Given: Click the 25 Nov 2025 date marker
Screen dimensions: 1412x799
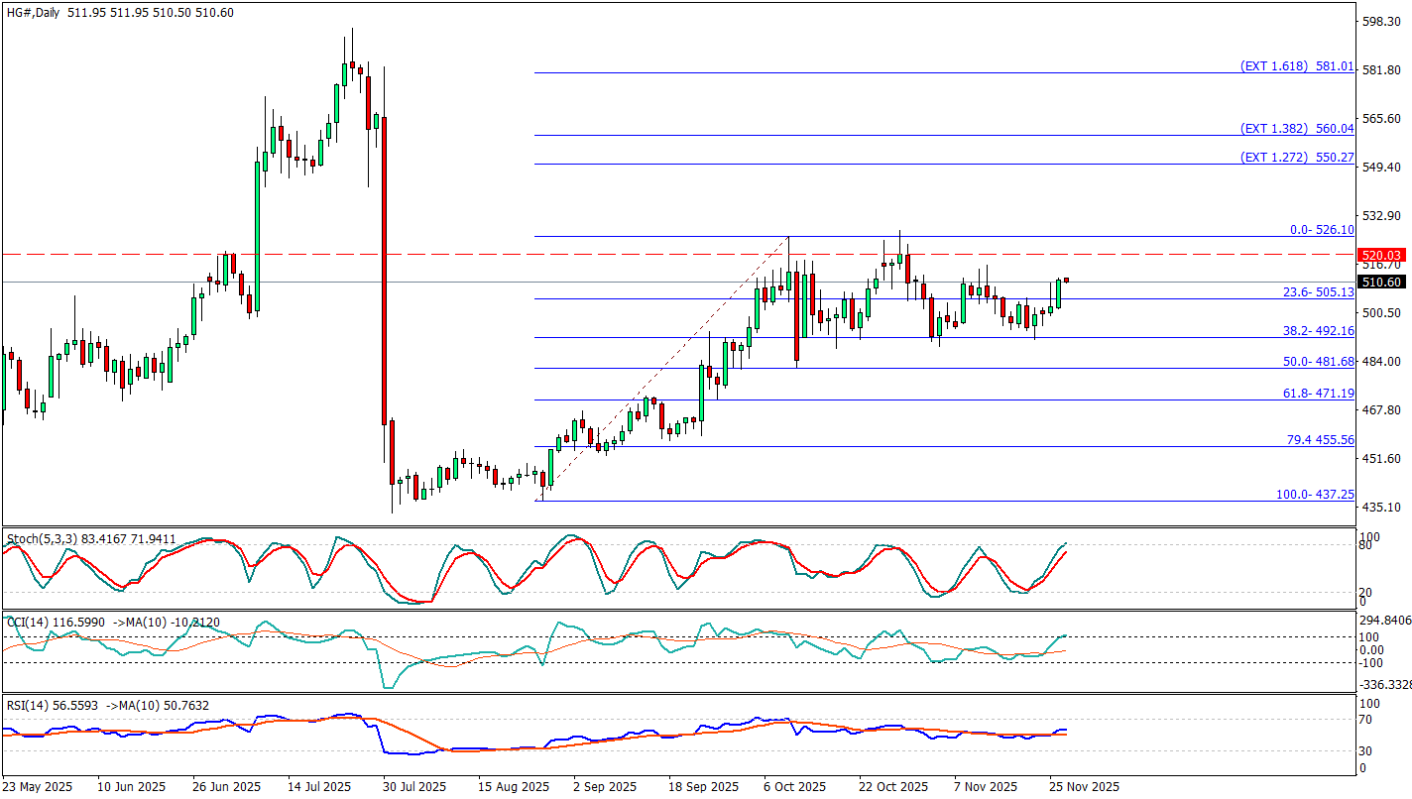Looking at the screenshot, I should 1085,786.
